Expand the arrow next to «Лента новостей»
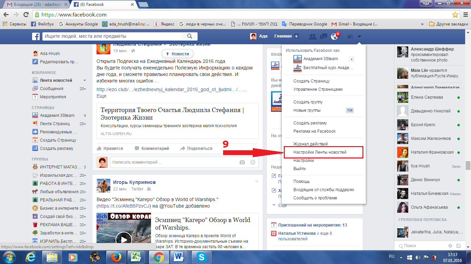Viewport: 471px width, 264px height. tap(84, 80)
